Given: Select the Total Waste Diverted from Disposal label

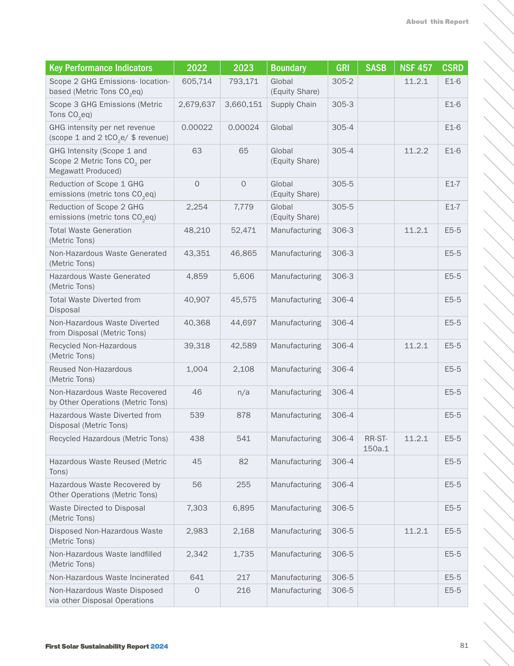Looking at the screenshot, I should tap(95, 305).
